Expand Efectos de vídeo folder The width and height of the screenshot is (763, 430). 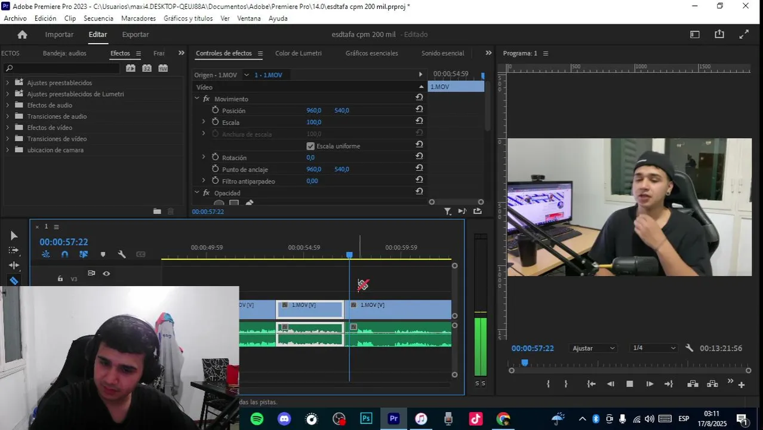7,127
